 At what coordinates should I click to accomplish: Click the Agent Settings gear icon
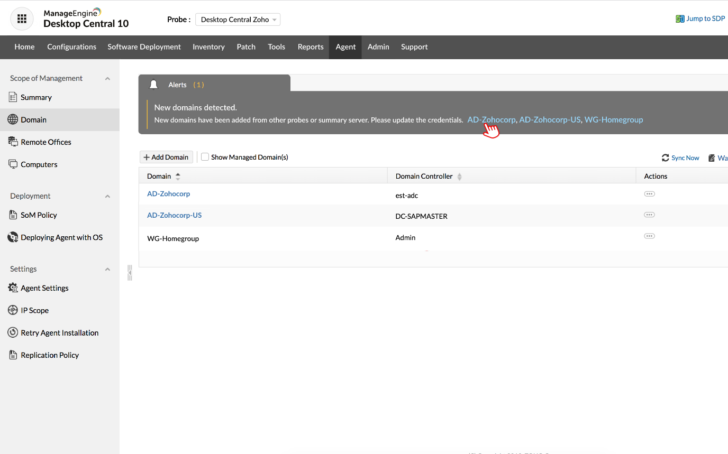pyautogui.click(x=13, y=288)
